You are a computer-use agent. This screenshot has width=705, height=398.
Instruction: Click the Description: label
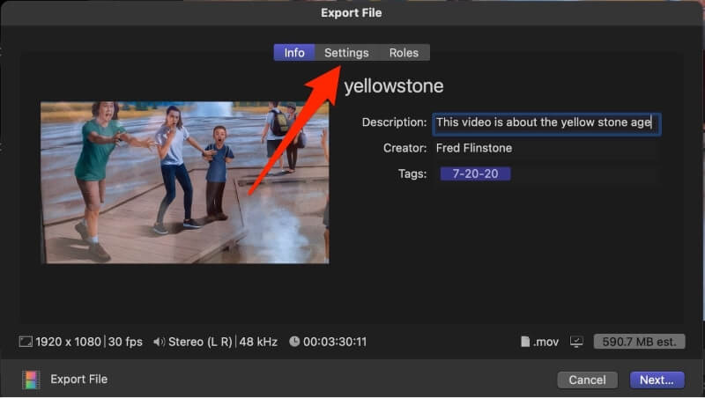[x=394, y=122]
